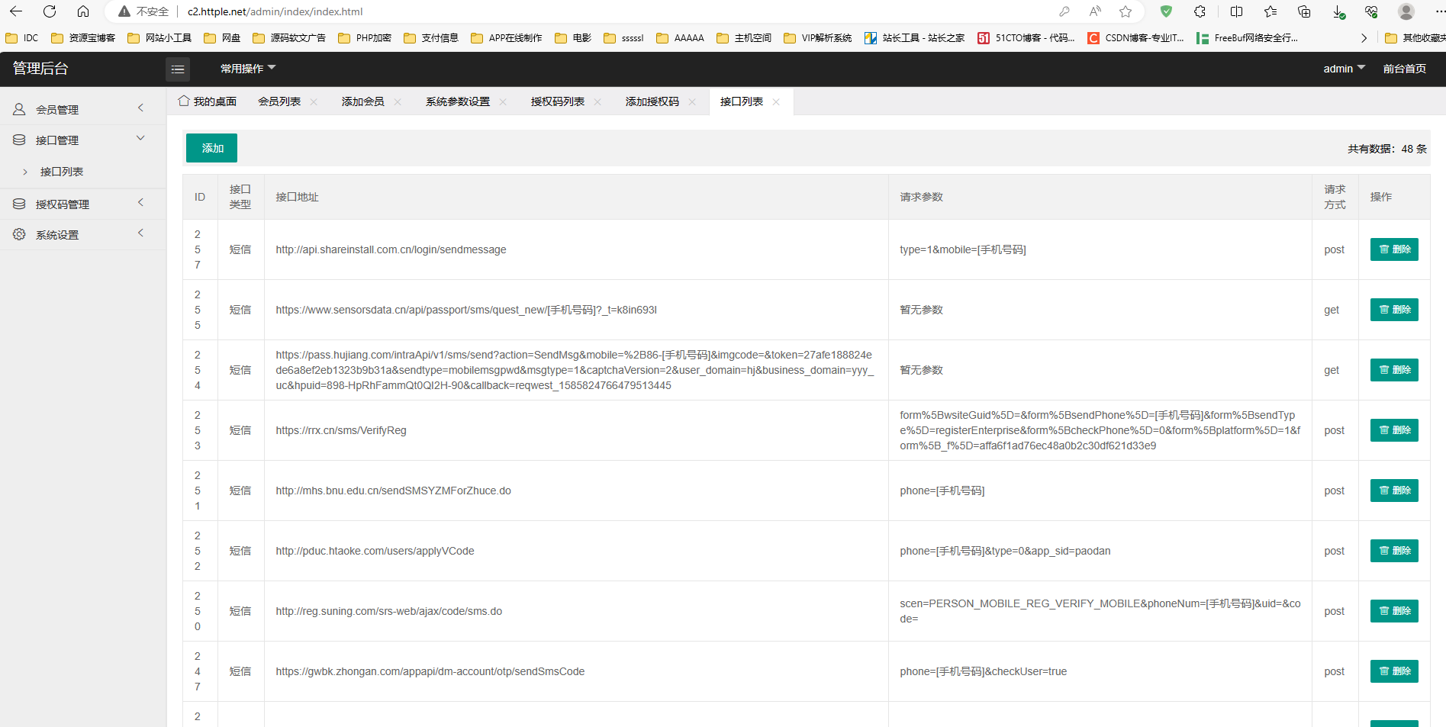The image size is (1446, 727).
Task: Open browser settings and more menu
Action: [x=1440, y=11]
